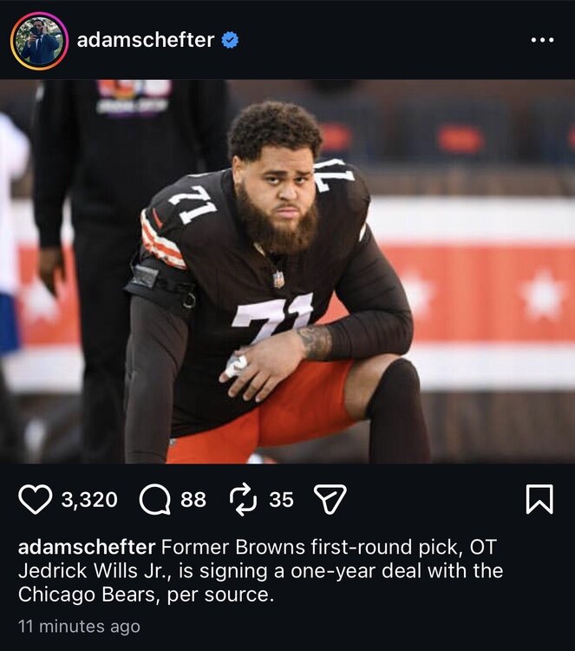575x651 pixels.
Task: Open the photo of player number 71
Action: tap(288, 271)
